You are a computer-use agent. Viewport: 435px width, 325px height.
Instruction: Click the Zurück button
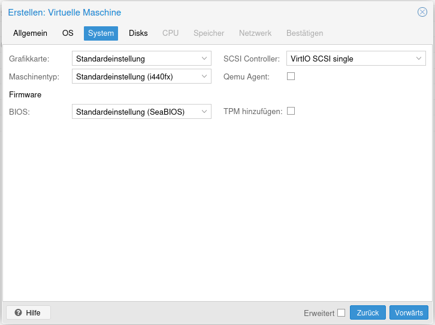coord(367,312)
